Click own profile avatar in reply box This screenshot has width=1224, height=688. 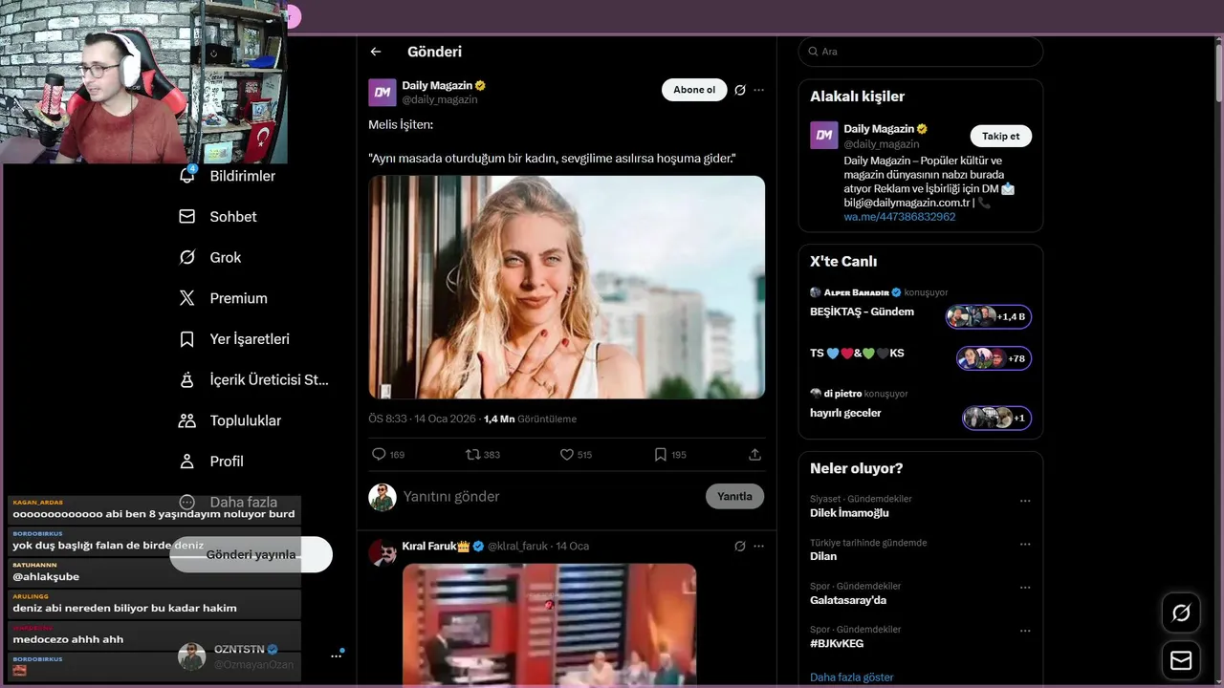pos(382,497)
